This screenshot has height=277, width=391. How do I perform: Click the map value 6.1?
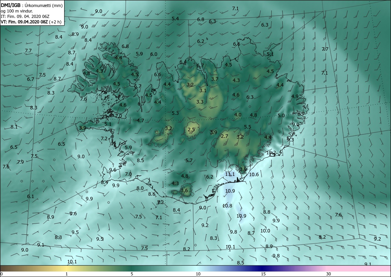click(30, 196)
